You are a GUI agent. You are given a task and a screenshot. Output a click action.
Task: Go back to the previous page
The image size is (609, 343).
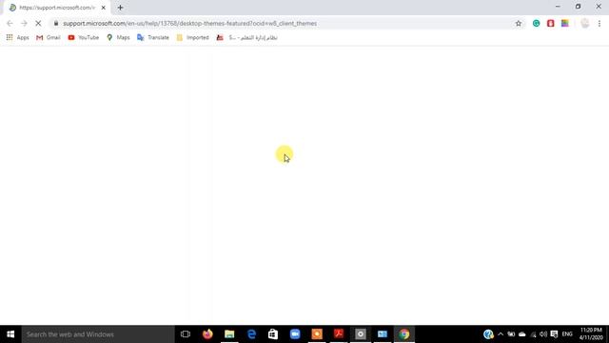(10, 23)
